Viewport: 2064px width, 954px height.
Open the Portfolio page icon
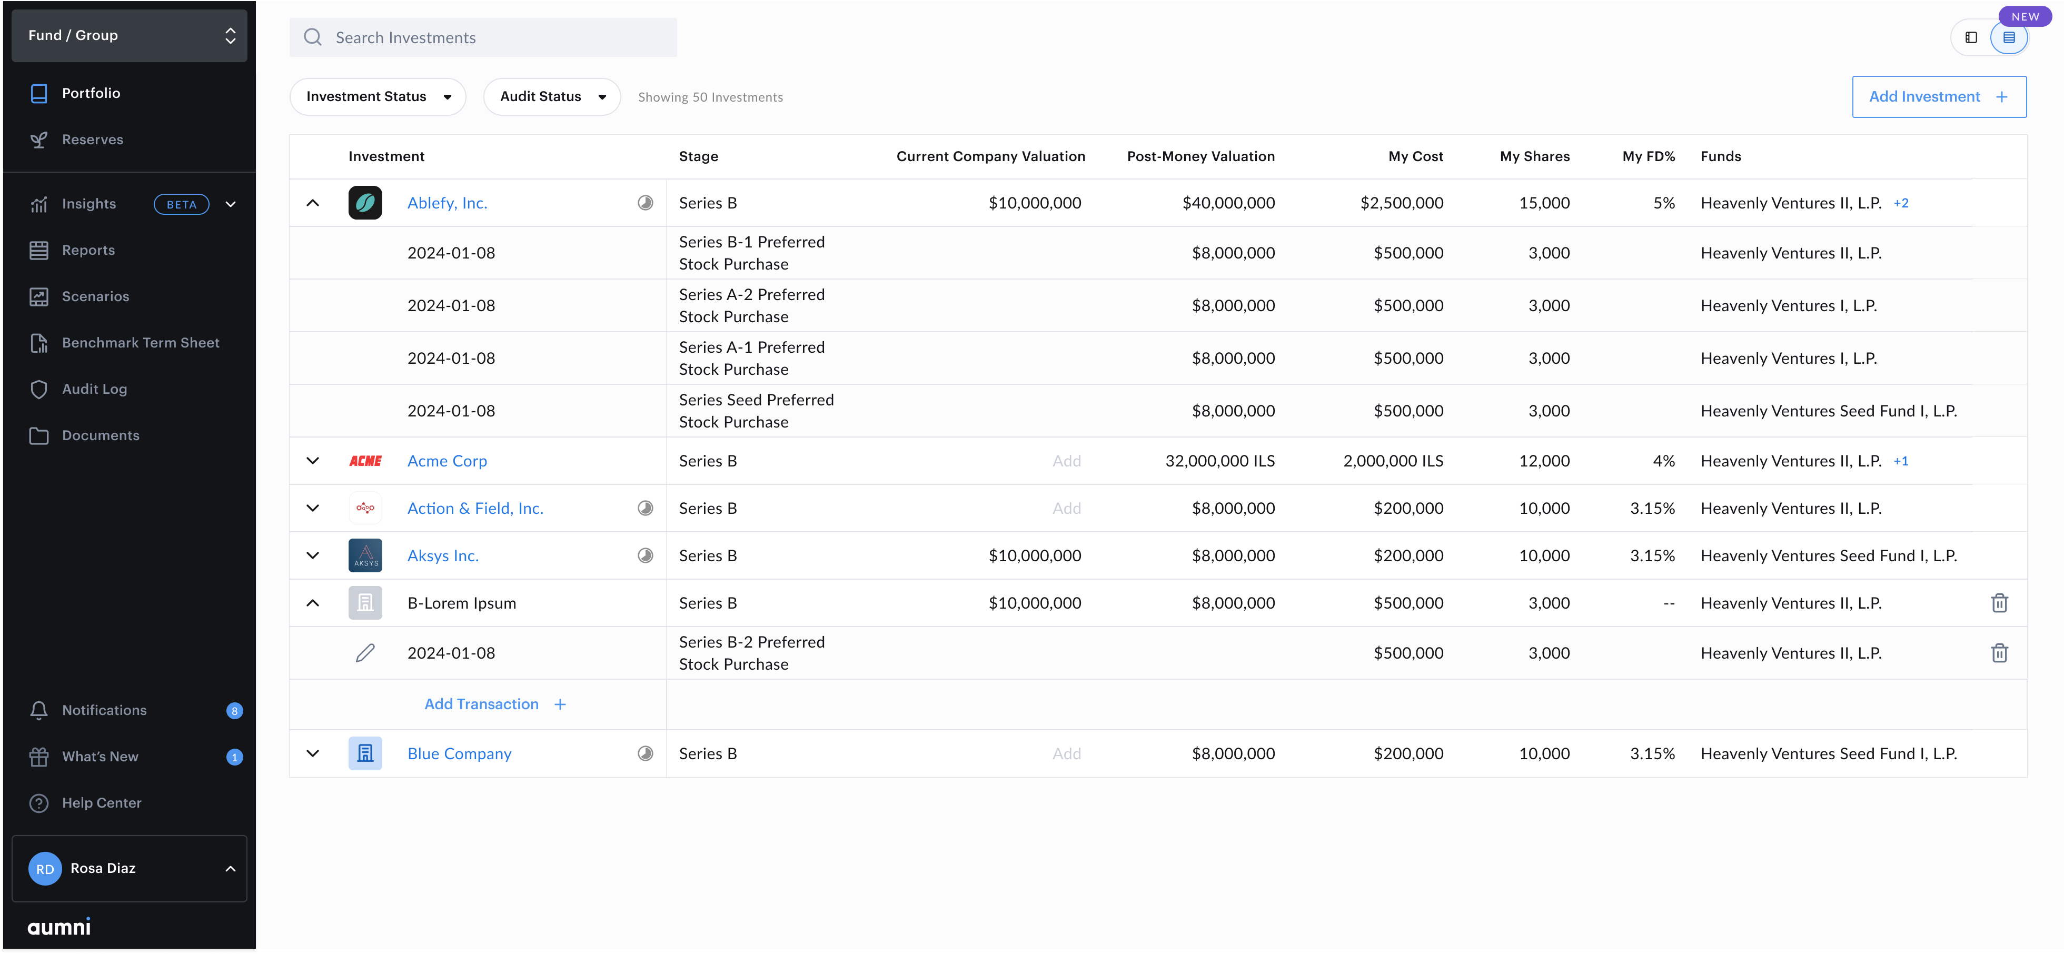[x=38, y=94]
